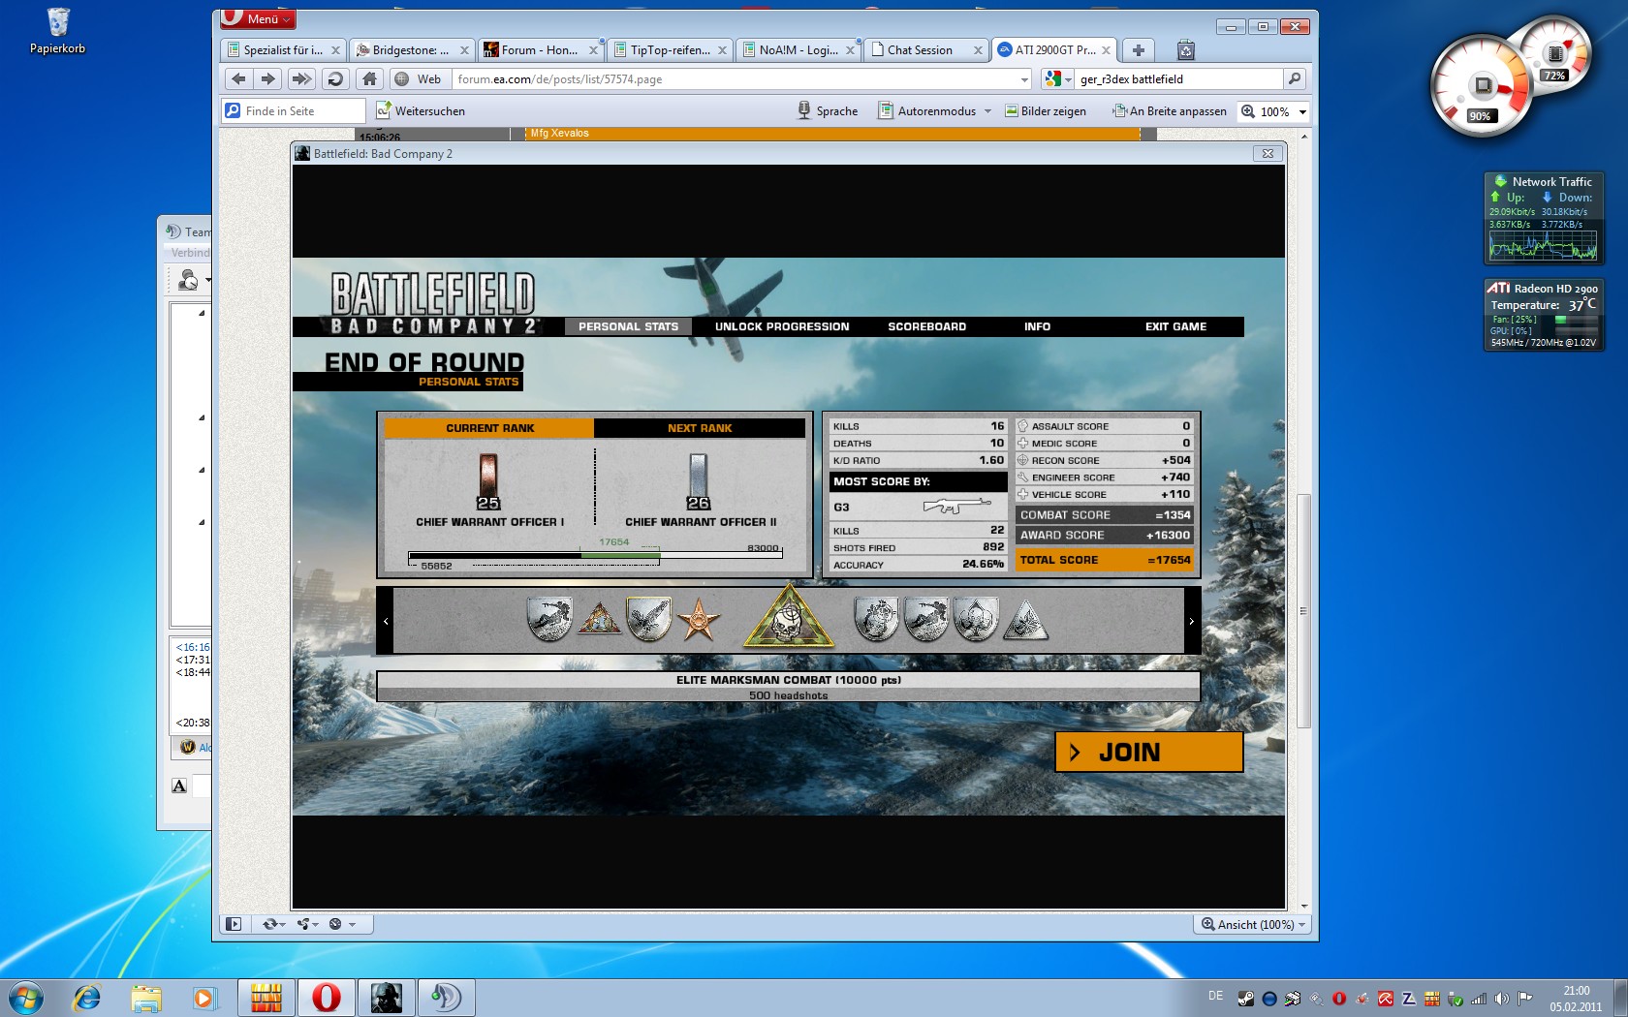Toggle the Opera panel sidebar button
Viewport: 1628px width, 1017px height.
point(234,924)
